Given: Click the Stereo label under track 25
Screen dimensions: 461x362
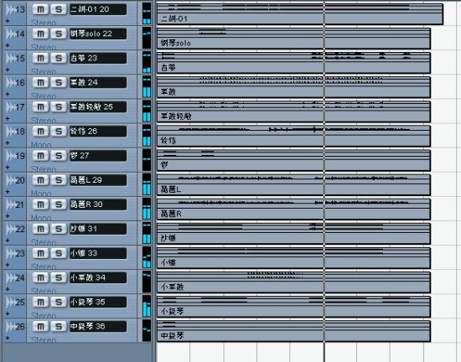Looking at the screenshot, I should pos(44,315).
